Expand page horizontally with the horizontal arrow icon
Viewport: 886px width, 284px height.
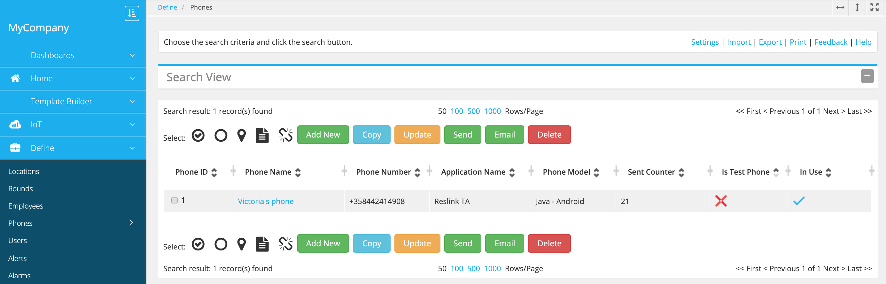[840, 8]
